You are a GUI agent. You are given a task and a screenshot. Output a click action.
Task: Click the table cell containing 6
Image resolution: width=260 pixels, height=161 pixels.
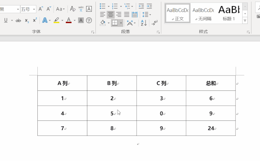211,98
